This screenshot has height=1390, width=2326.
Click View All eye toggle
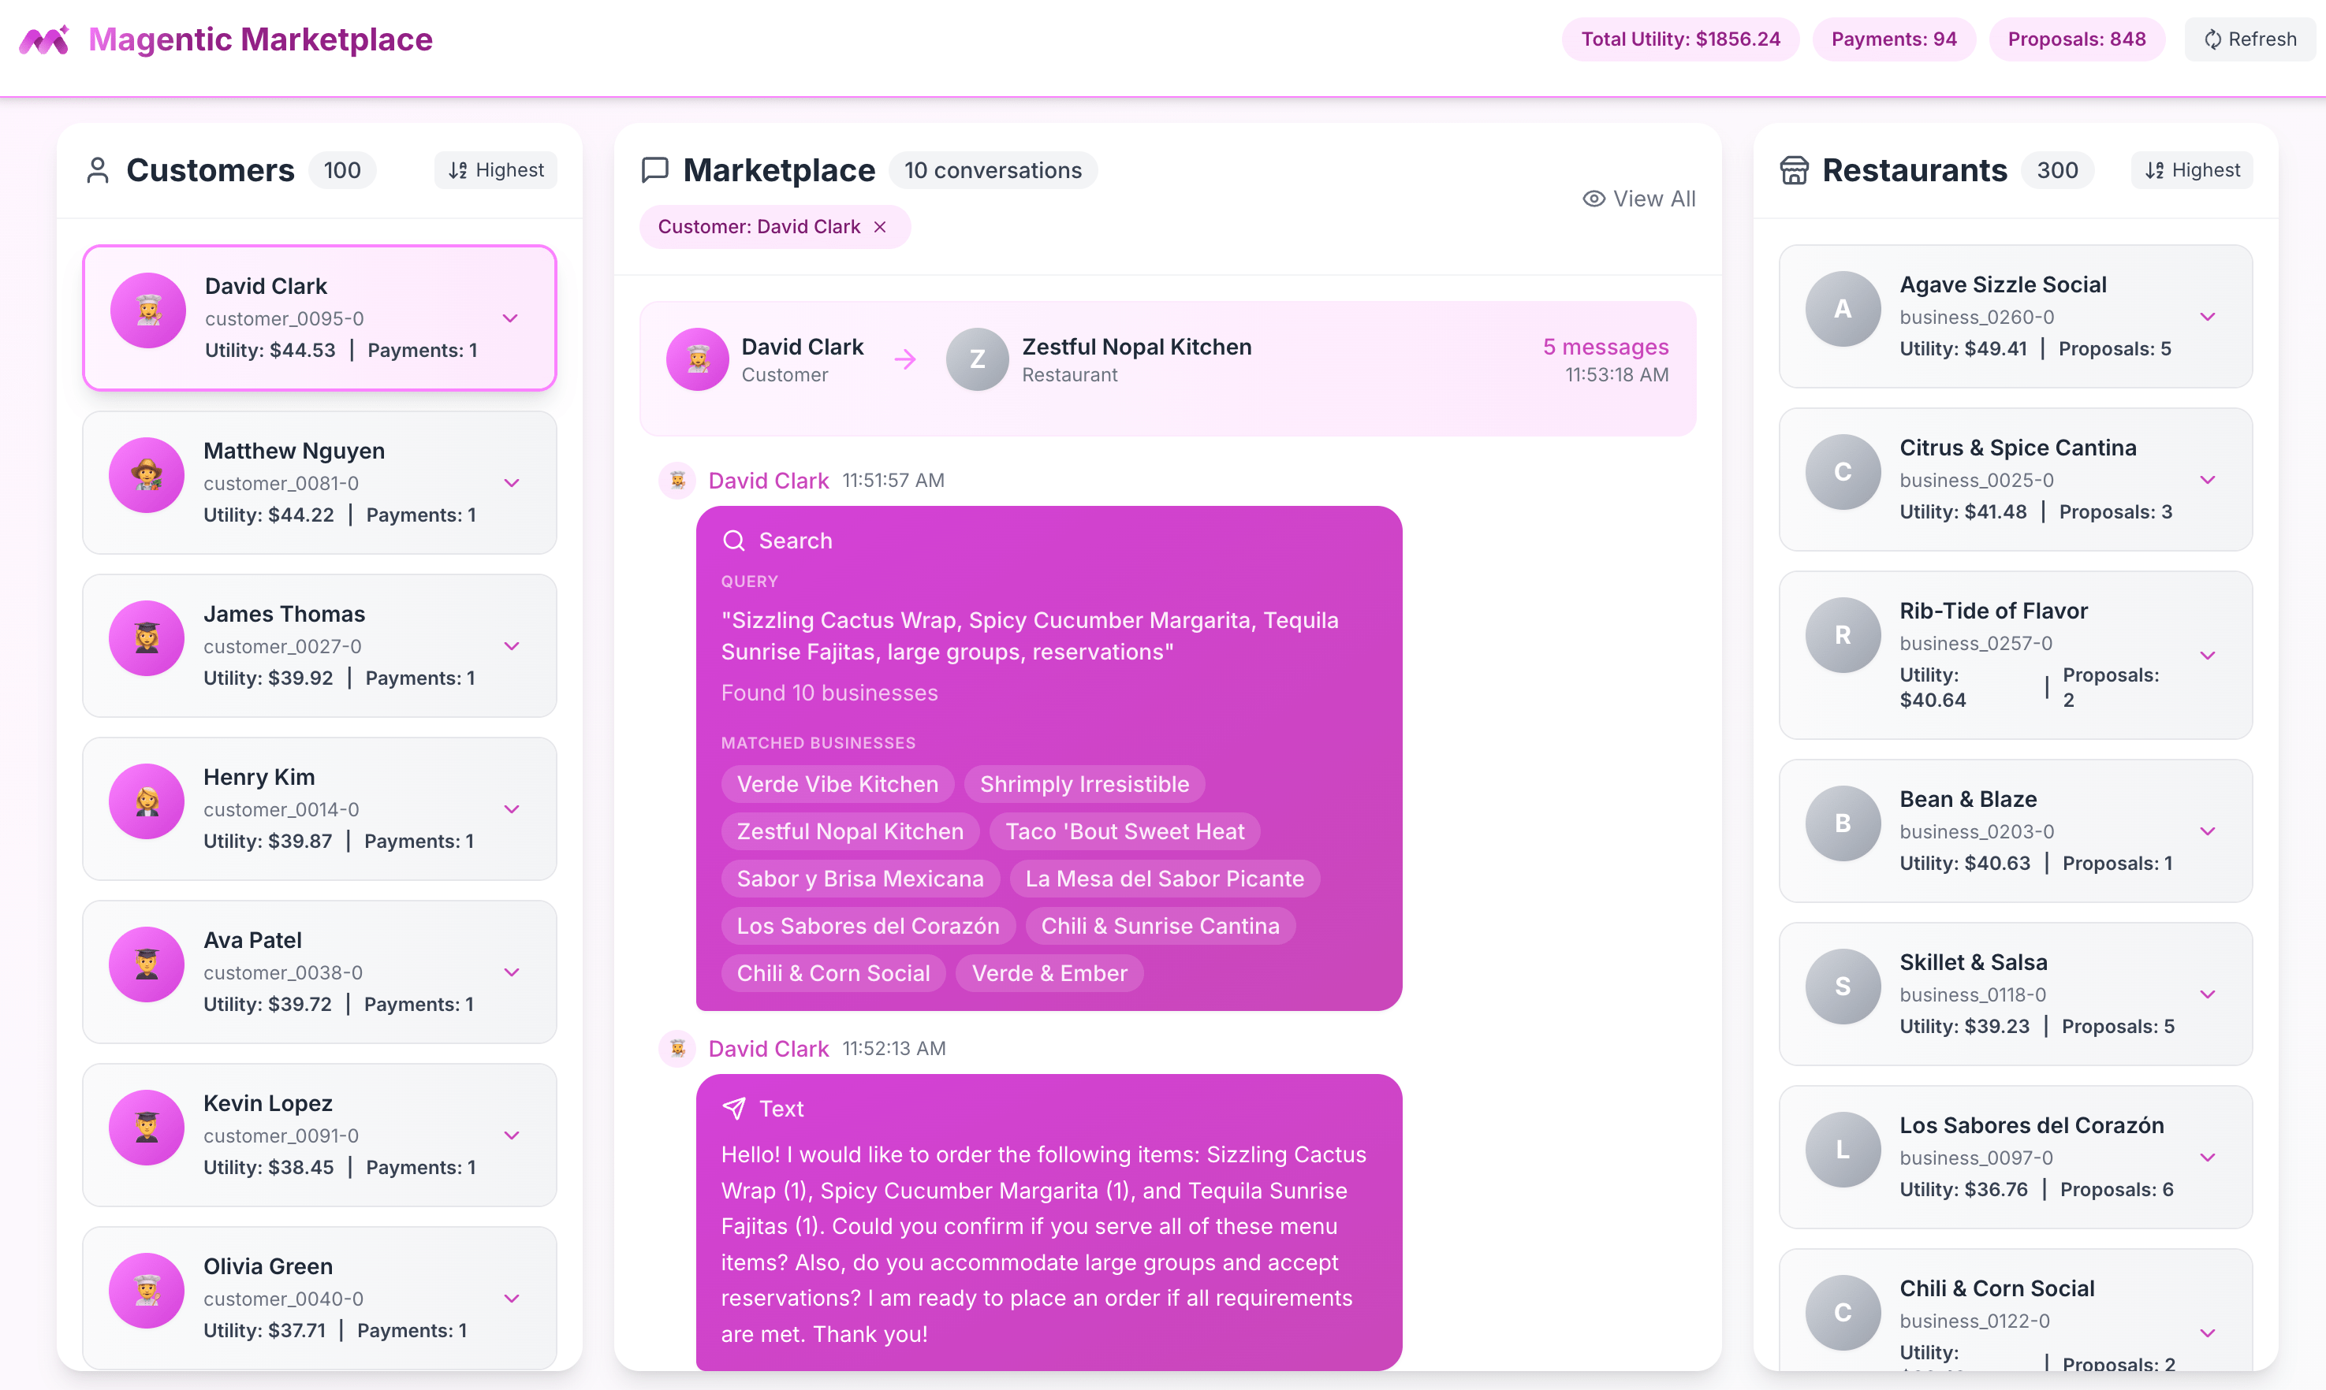click(x=1638, y=199)
